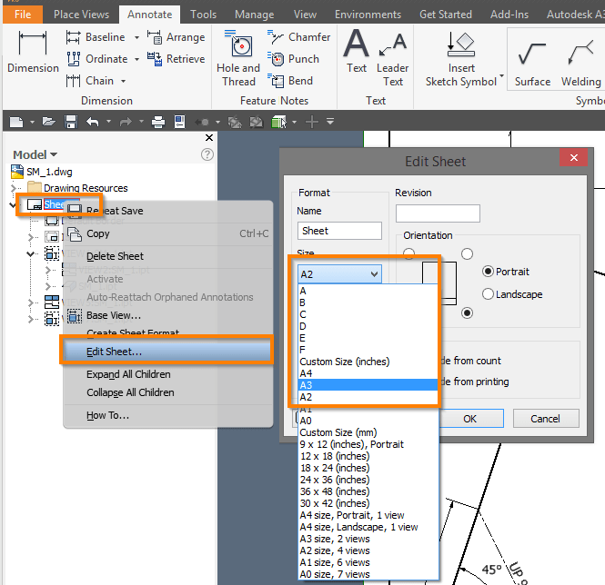605x585 pixels.
Task: Click the Undo arrow
Action: pos(93,122)
